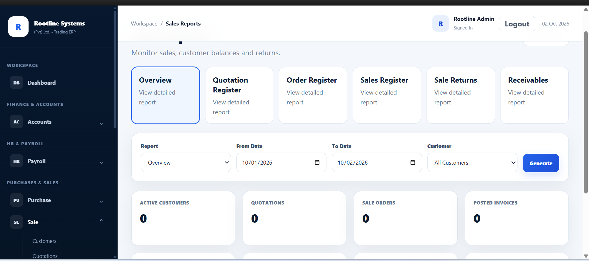Select the Receivables report card
The image size is (589, 261).
[x=535, y=95]
